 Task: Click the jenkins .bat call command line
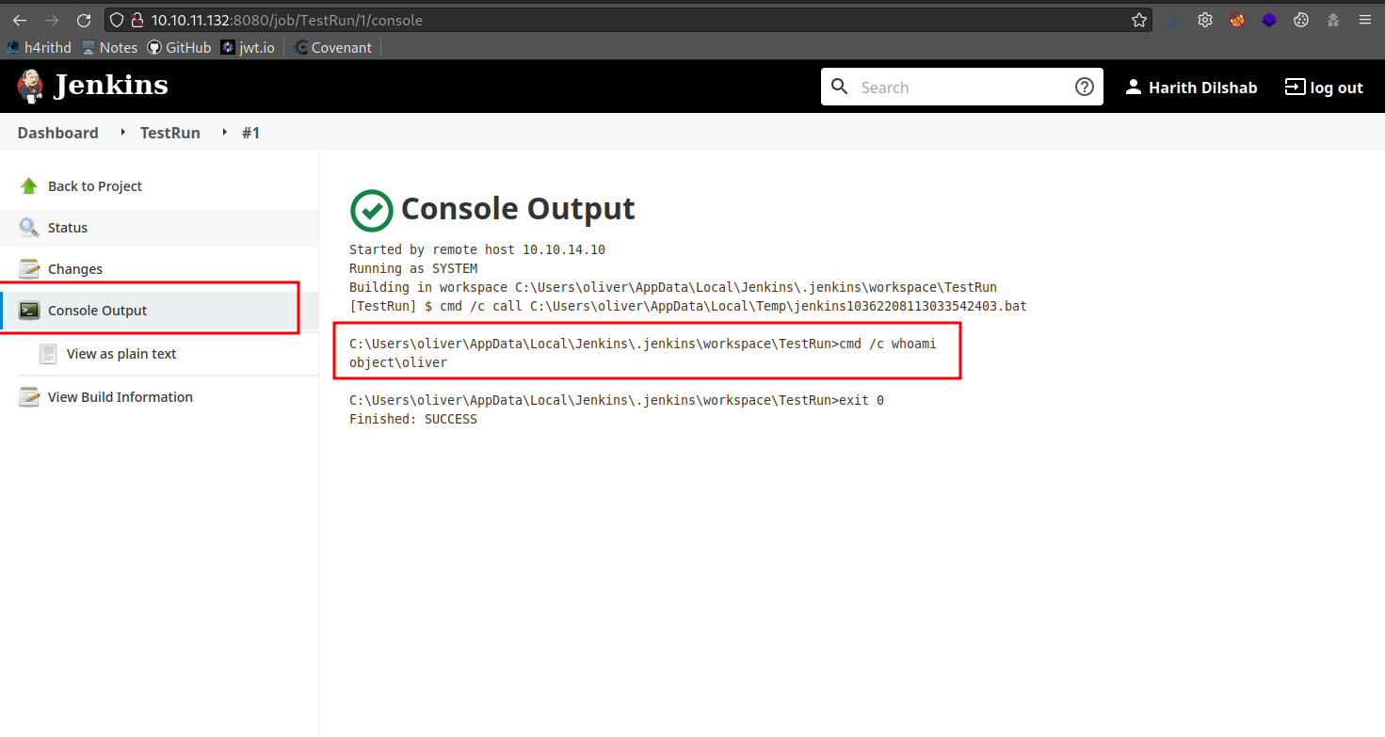pos(688,307)
